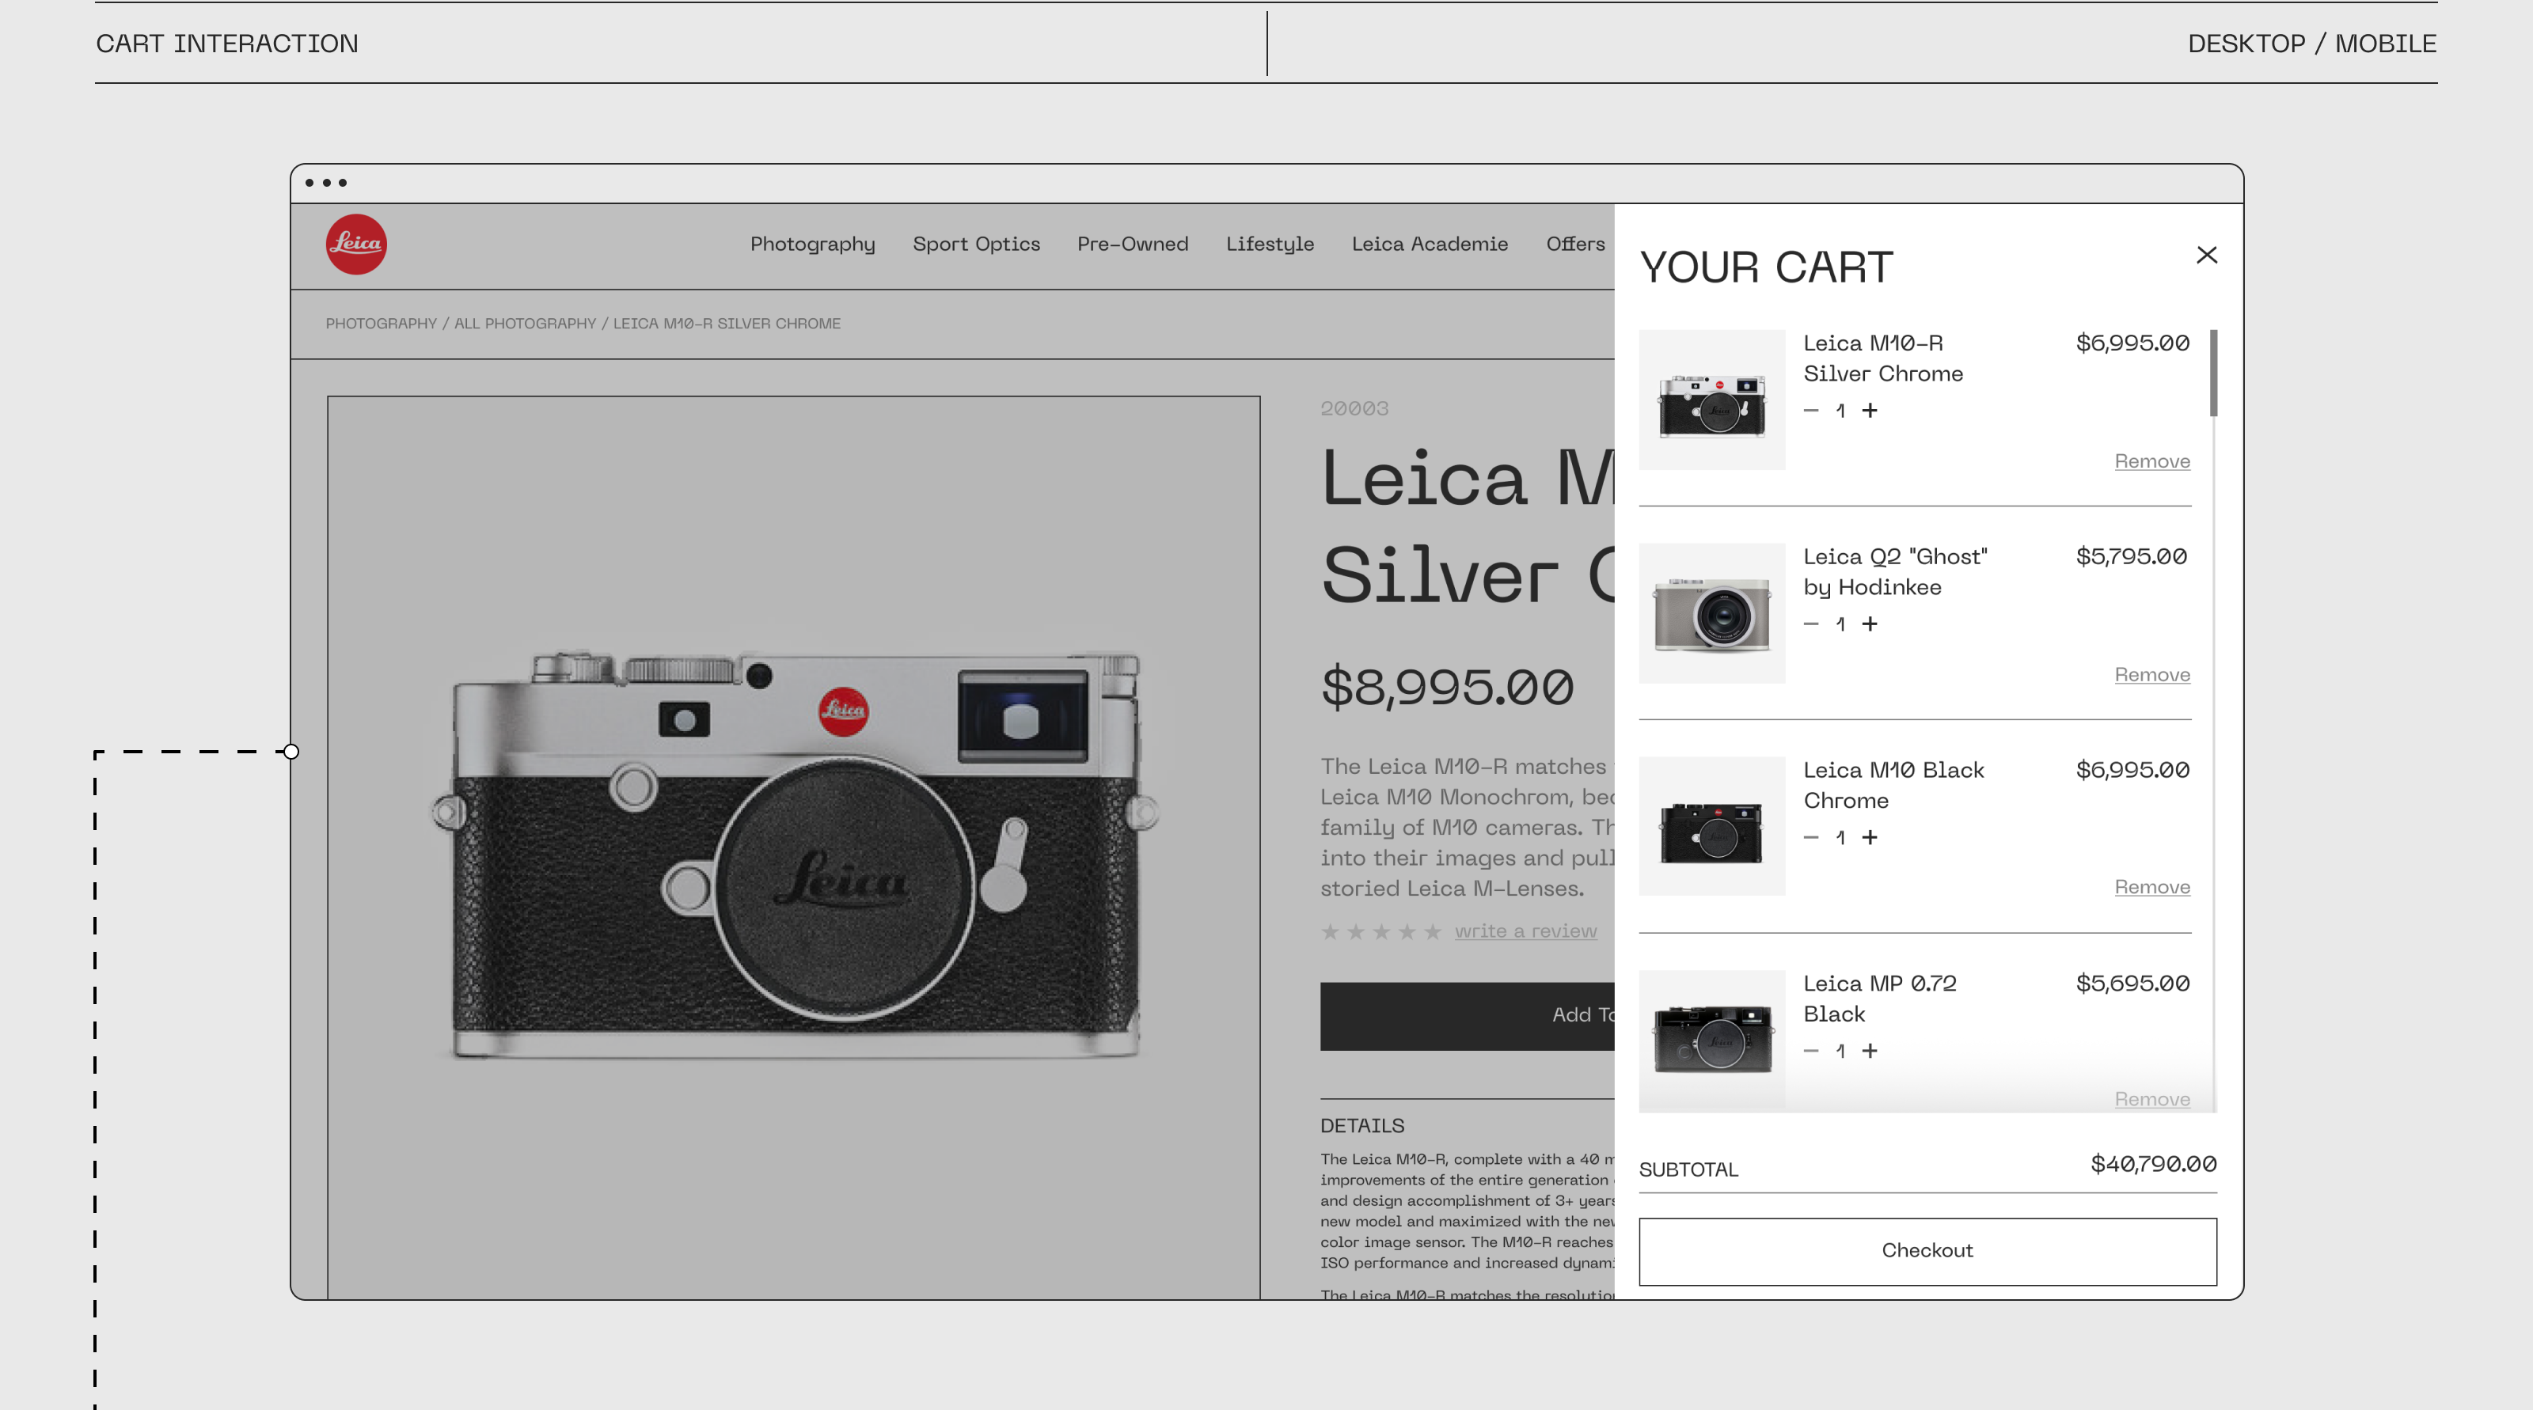Remove Leica M10 Black Chrome from cart
Screen dimensions: 2533x1410
[x=2151, y=887]
